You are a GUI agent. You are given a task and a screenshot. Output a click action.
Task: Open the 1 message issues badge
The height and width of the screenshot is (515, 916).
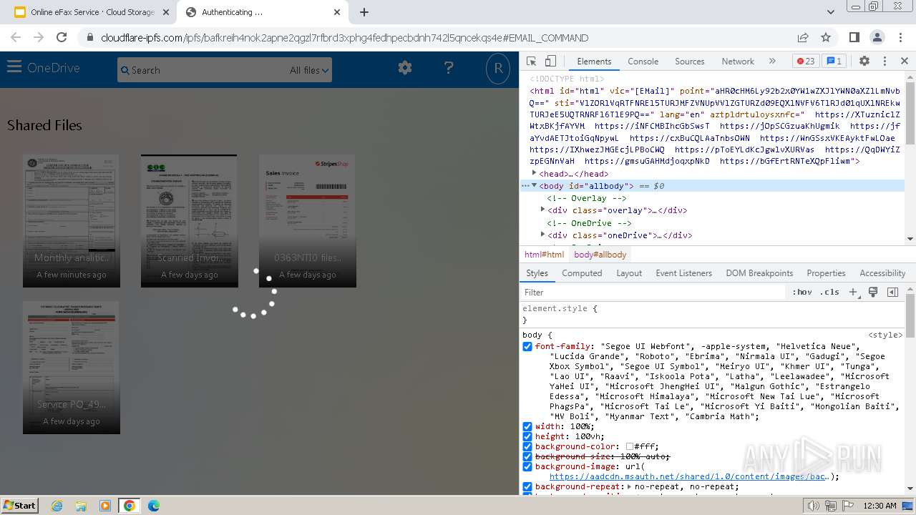point(833,62)
